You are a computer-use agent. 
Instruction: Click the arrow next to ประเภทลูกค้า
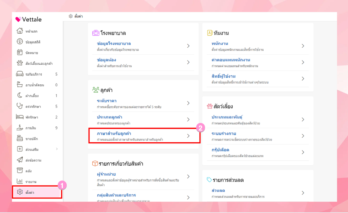(x=188, y=120)
